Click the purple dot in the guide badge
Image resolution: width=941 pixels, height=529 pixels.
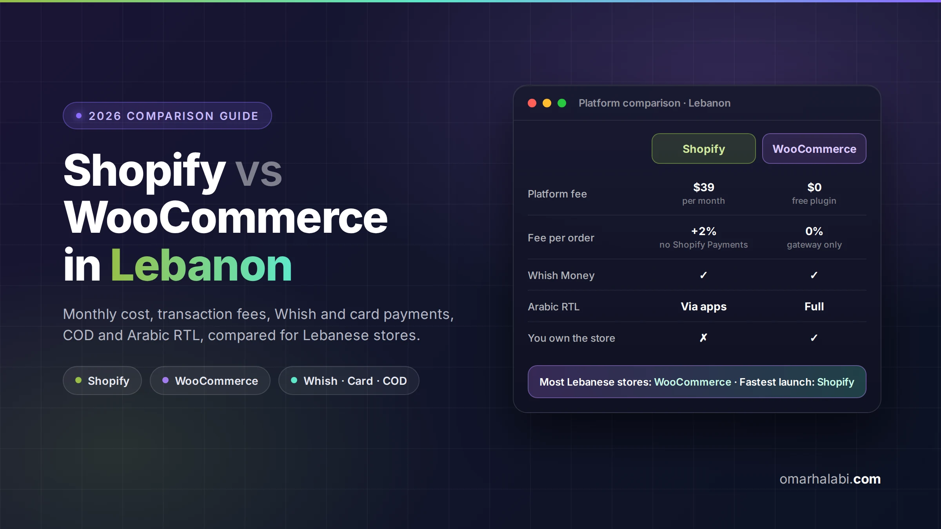point(79,116)
